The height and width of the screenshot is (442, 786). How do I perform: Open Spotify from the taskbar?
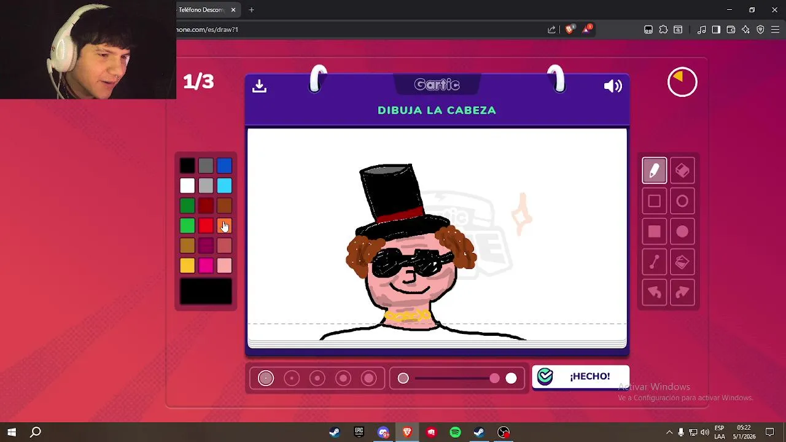click(455, 432)
